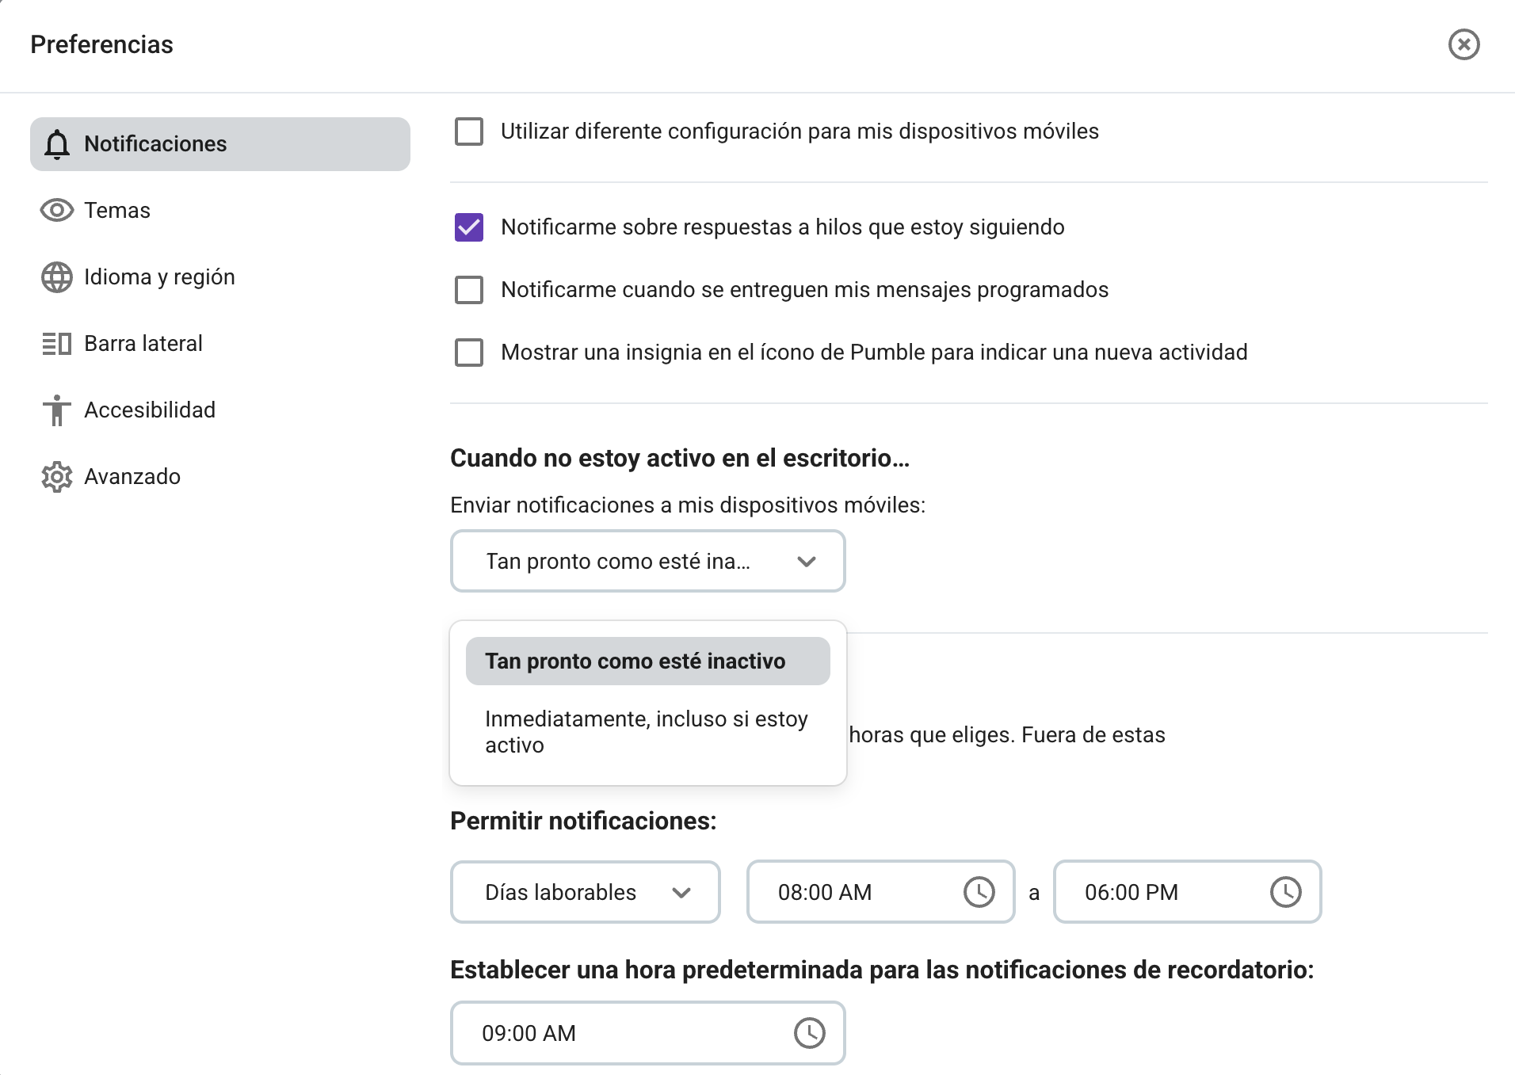Disable notifications for followed thread replies

469,227
